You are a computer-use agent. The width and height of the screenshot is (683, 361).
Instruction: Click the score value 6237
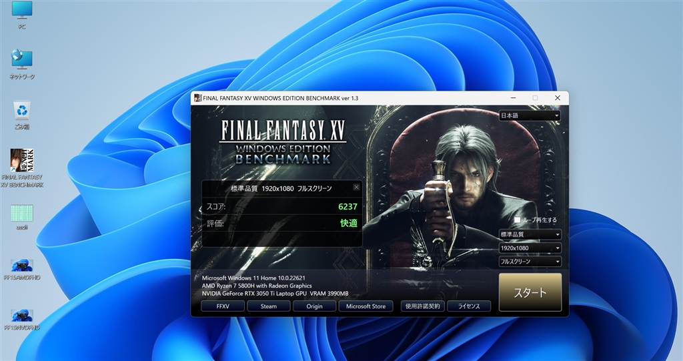(x=348, y=207)
